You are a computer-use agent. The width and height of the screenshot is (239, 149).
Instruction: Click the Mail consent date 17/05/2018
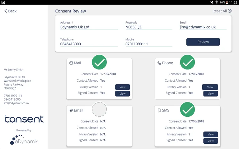point(108,74)
